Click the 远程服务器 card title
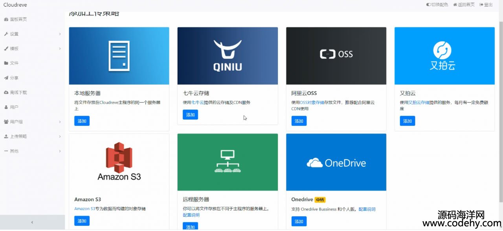Image resolution: width=503 pixels, height=231 pixels. tap(196, 199)
